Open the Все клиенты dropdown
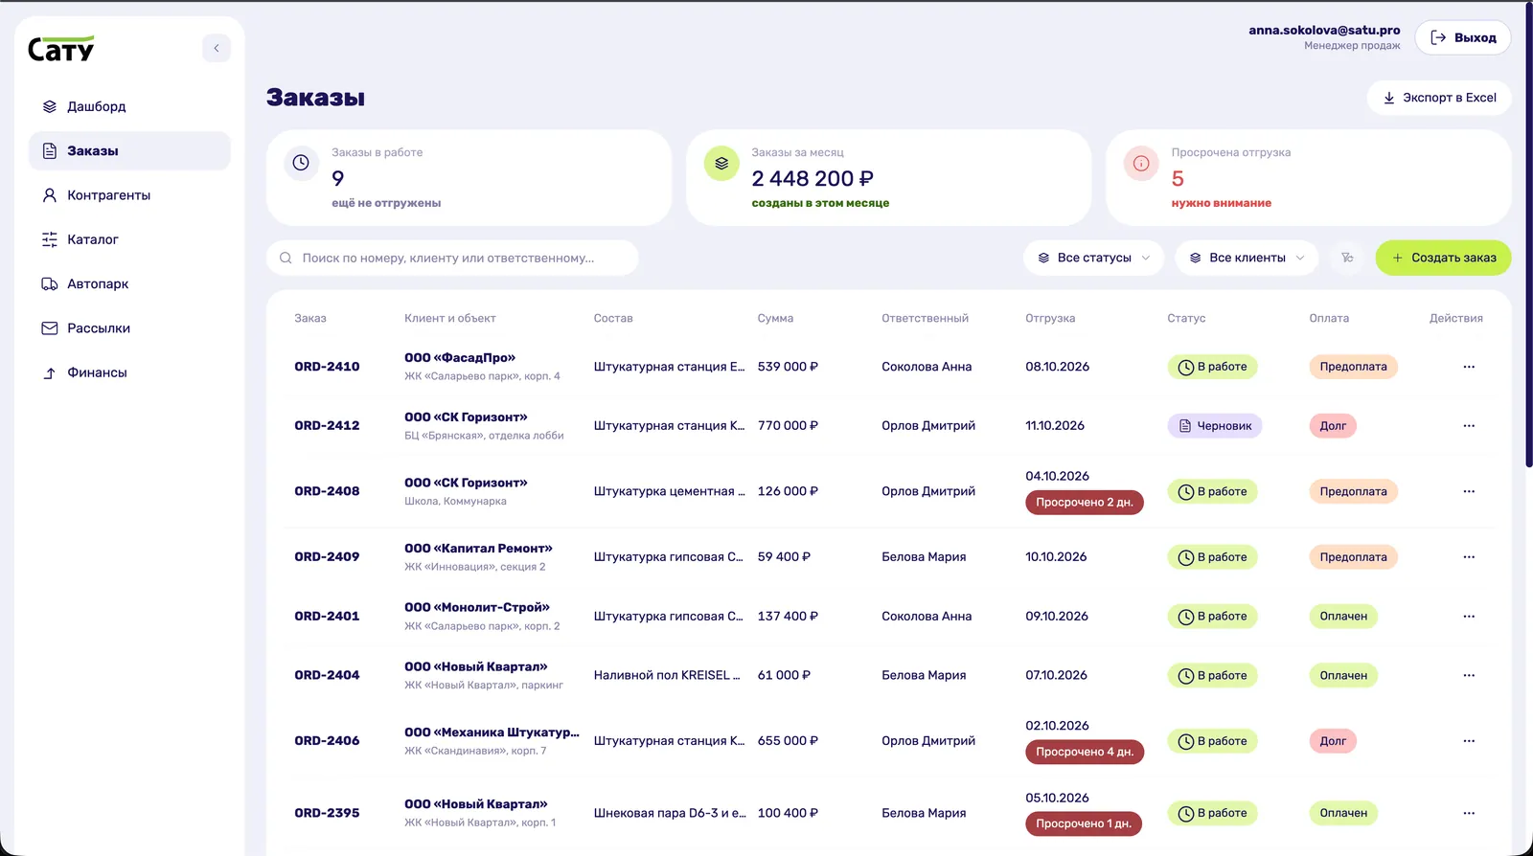The width and height of the screenshot is (1533, 856). click(x=1247, y=258)
